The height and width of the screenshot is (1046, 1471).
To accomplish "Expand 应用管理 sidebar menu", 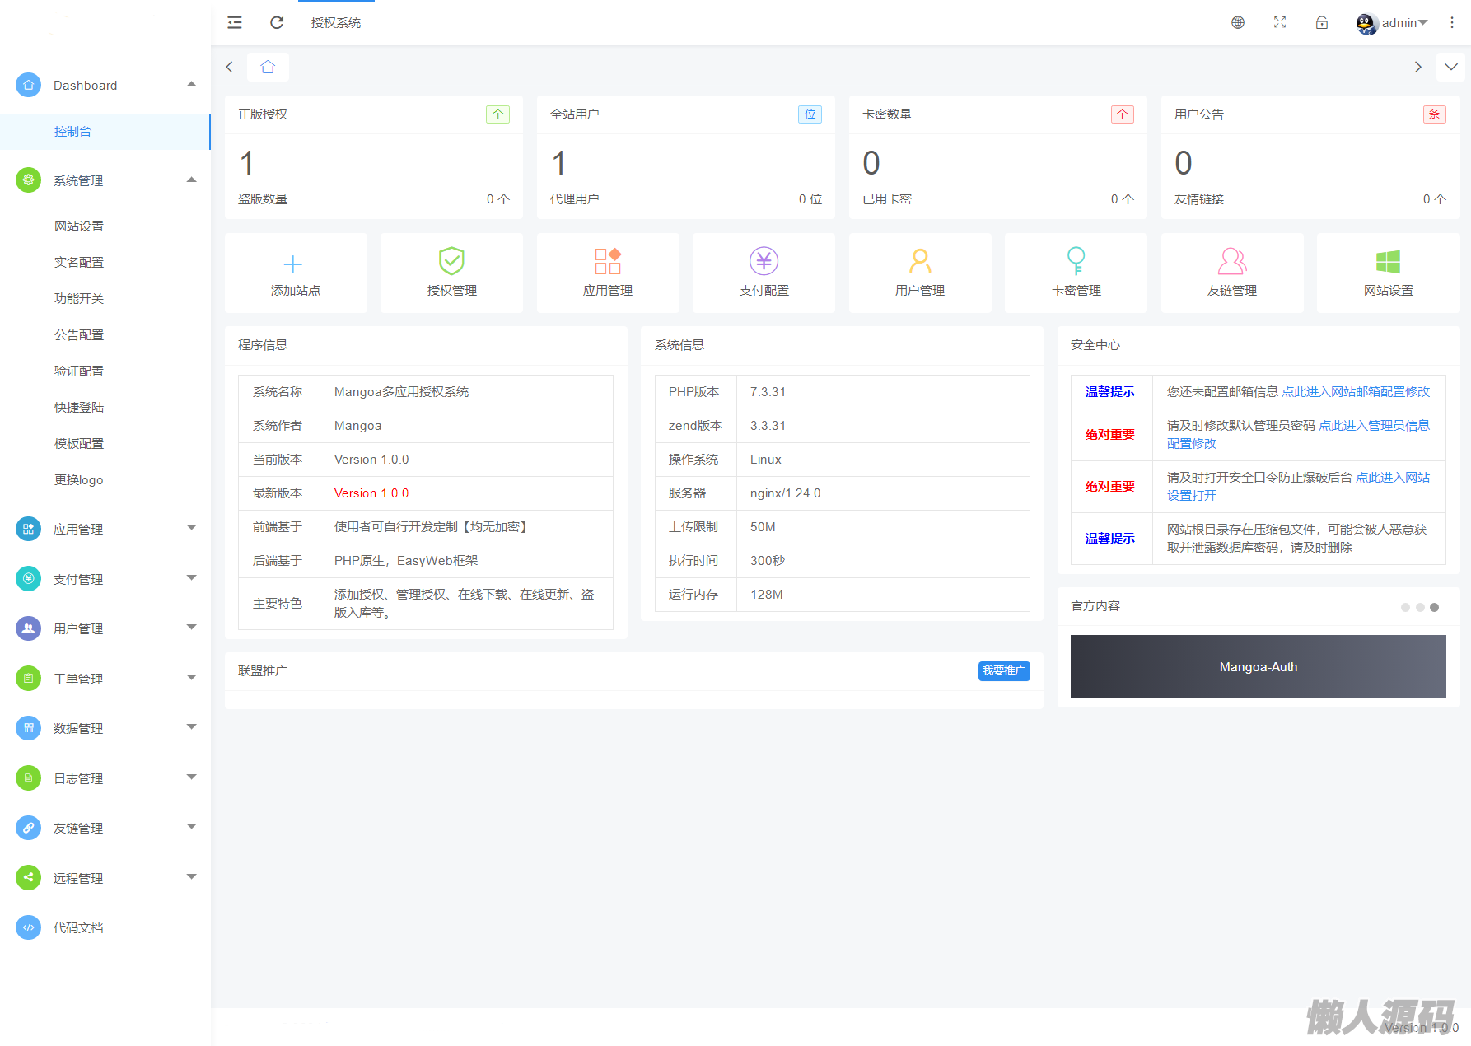I will coord(105,529).
